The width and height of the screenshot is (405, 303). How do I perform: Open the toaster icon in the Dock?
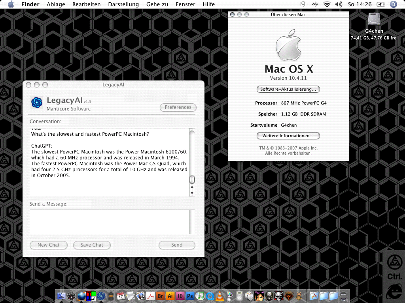249,296
